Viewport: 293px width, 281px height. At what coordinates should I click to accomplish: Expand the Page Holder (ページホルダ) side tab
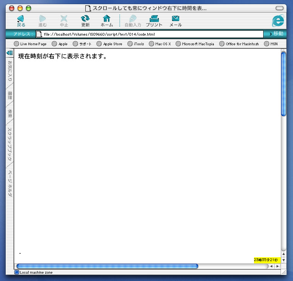coord(10,183)
